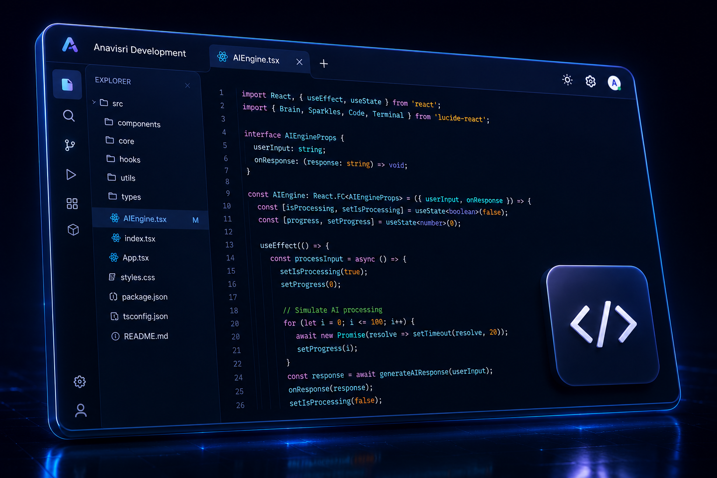Click setIsProcessing(false) line
The height and width of the screenshot is (478, 717).
click(336, 401)
